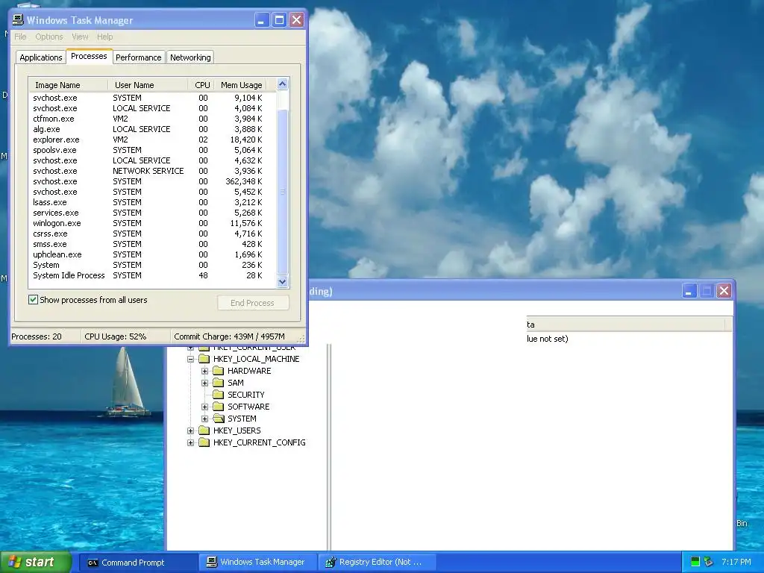Select the services.exe process
The width and height of the screenshot is (764, 573).
click(152, 213)
